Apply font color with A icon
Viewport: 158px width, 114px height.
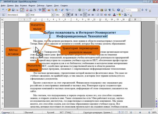pos(114,15)
